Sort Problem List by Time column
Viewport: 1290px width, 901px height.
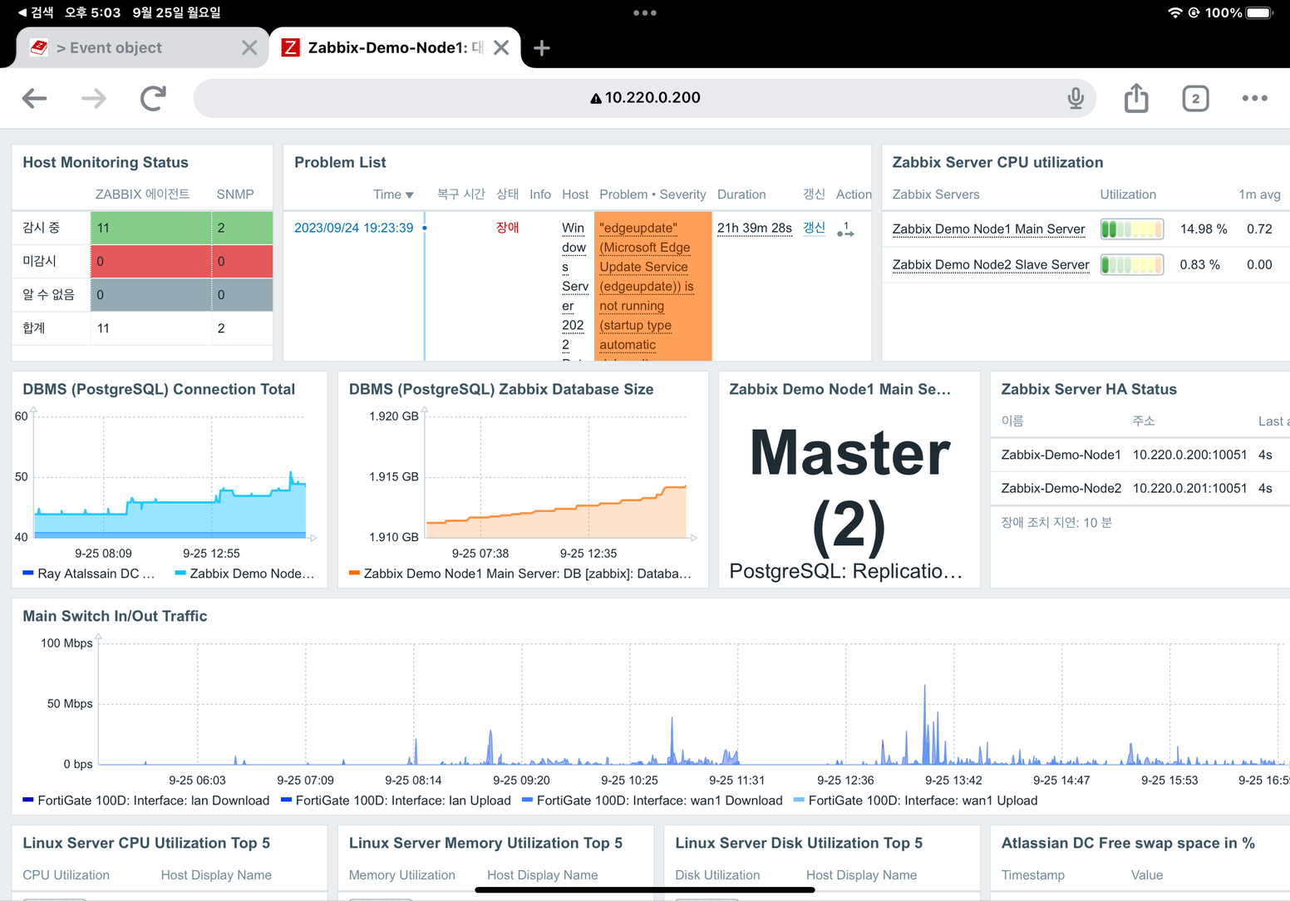click(x=392, y=194)
